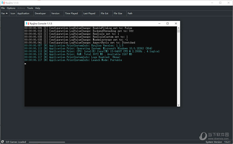Maximize the main Ryujinx window
233x144 pixels.
(x=220, y=3)
